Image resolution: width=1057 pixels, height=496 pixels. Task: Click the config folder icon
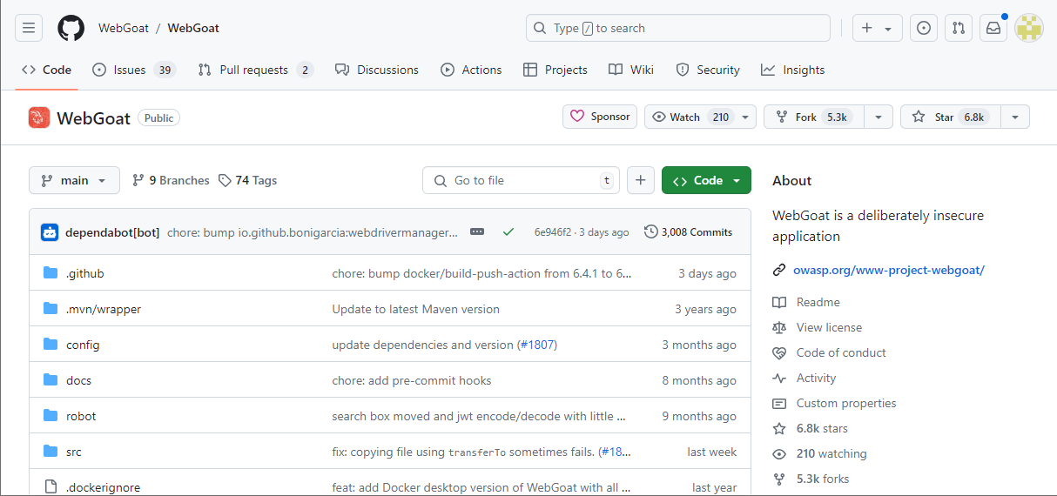[x=50, y=345]
